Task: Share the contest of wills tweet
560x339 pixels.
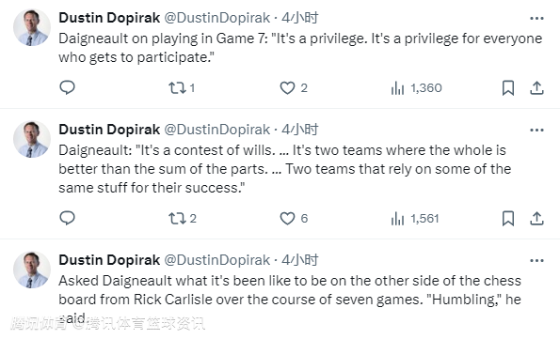Action: (x=536, y=218)
